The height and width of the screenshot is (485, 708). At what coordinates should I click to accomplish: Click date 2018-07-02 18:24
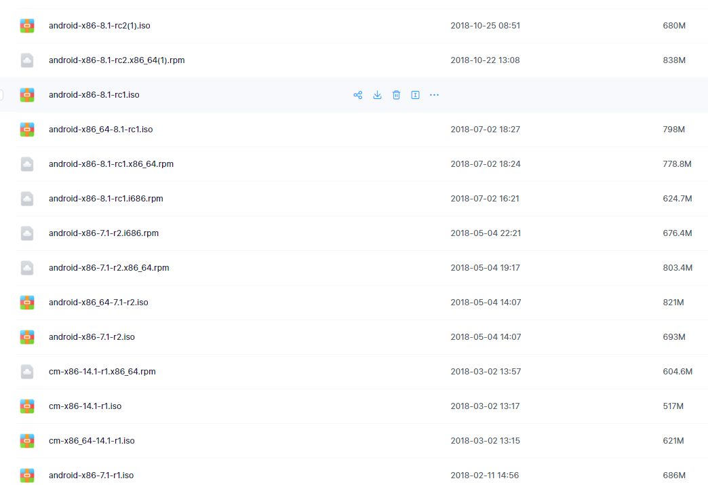tap(486, 164)
